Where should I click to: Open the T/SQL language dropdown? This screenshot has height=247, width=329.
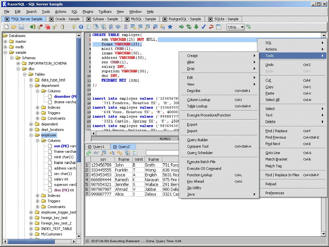[x=242, y=27]
